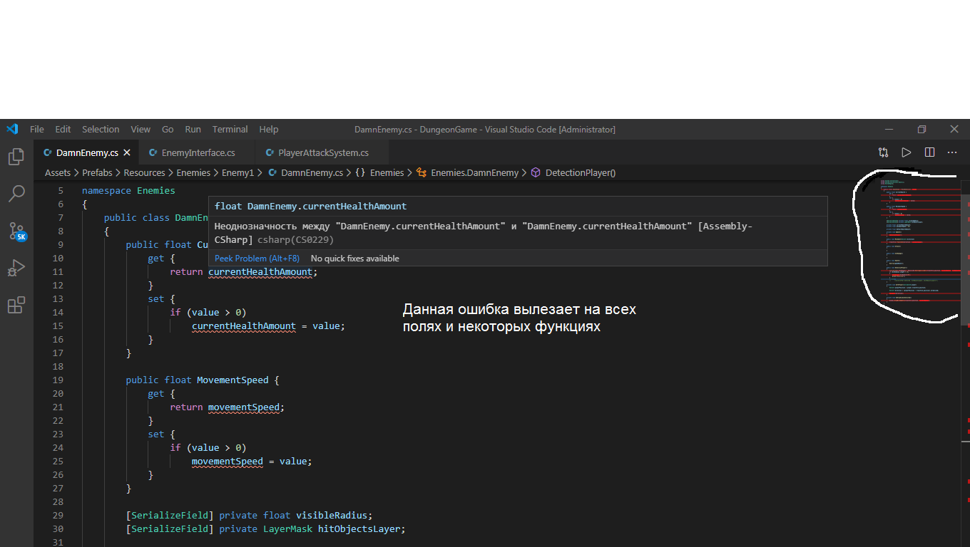This screenshot has width=970, height=547.
Task: Open the Run menu
Action: [193, 129]
